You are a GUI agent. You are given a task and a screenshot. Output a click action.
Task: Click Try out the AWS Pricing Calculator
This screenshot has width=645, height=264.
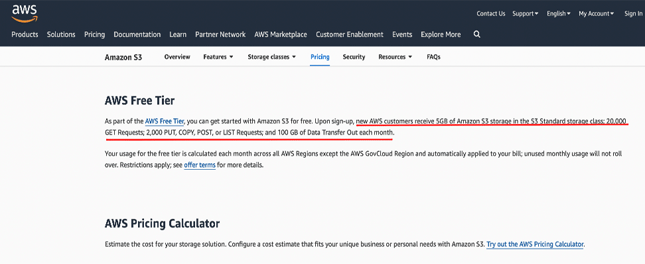(x=535, y=244)
